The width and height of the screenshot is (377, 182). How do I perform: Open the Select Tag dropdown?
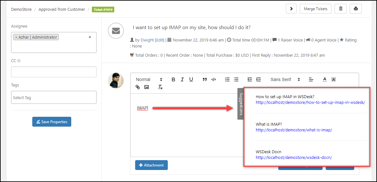click(x=53, y=97)
